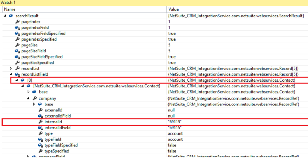The width and height of the screenshot is (308, 160).
Task: Select the recordList Record[5] value
Action: click(233, 69)
